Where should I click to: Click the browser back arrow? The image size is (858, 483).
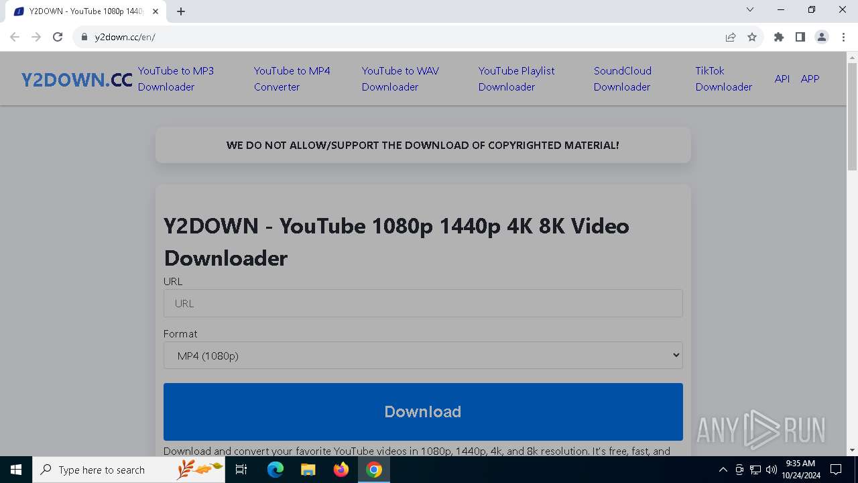tap(15, 37)
